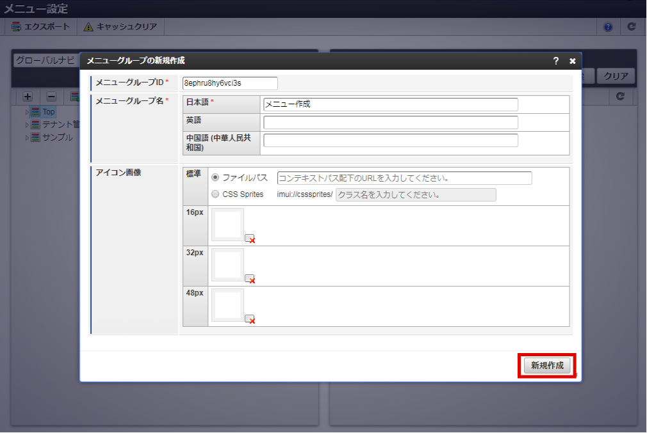Screen dimensions: 647x433
Task: Select the CSS Sprites radio button
Action: click(216, 194)
